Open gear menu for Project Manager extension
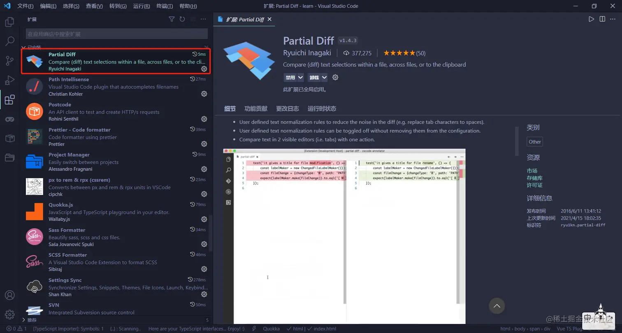This screenshot has width=622, height=333. point(204,169)
